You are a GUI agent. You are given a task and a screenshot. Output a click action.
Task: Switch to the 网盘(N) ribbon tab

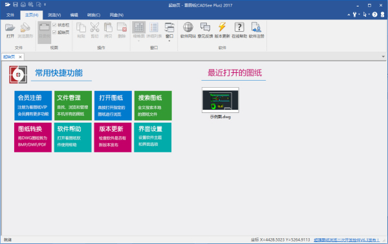coord(116,15)
